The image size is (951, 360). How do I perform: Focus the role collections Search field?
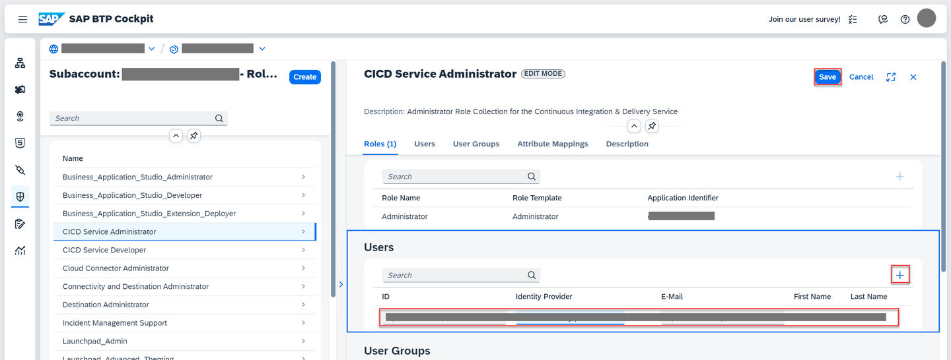pyautogui.click(x=139, y=119)
